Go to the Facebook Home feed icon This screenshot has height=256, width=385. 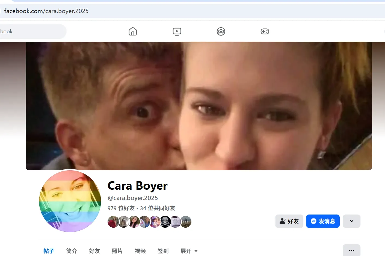pyautogui.click(x=133, y=31)
